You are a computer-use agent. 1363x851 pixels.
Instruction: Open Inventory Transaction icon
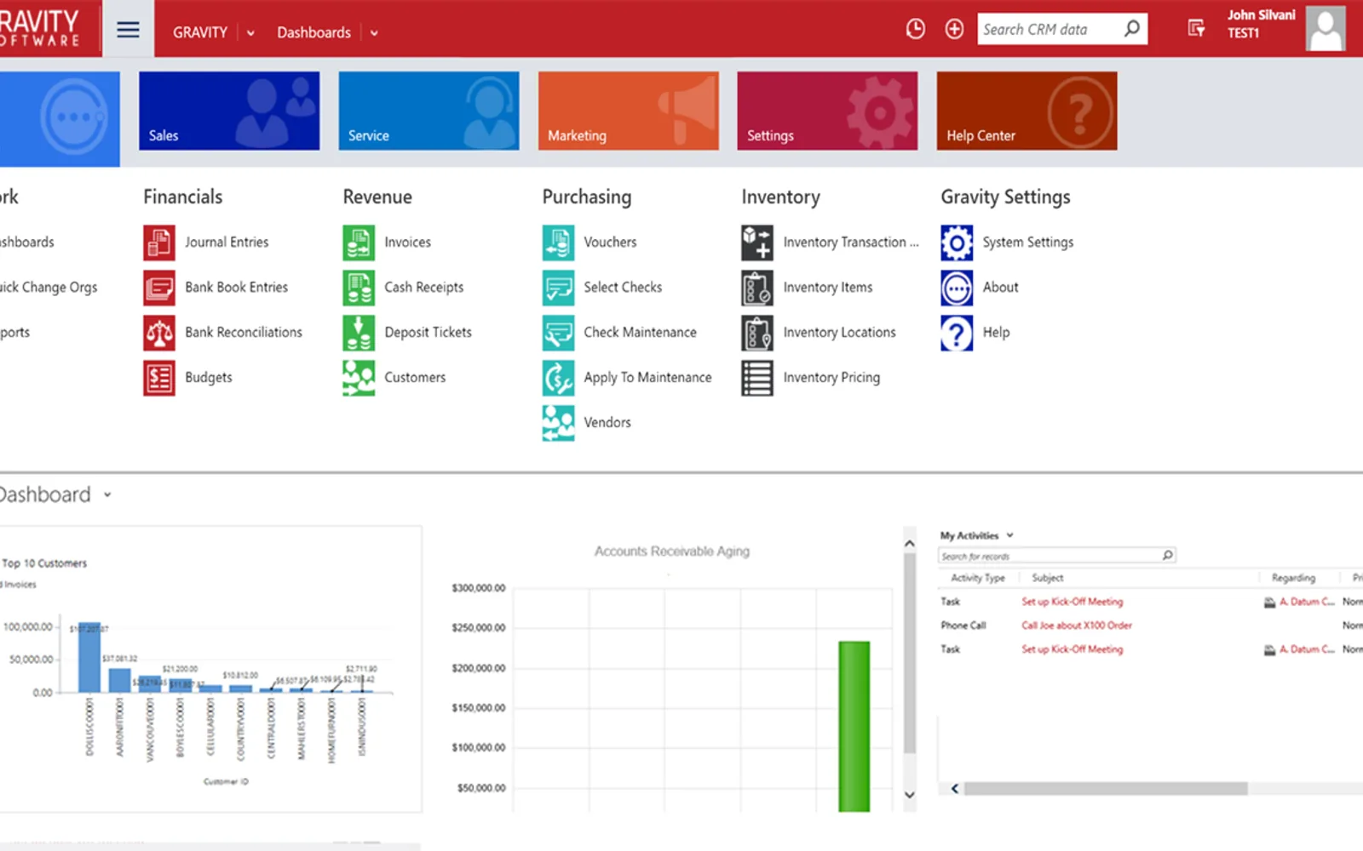[x=757, y=243]
